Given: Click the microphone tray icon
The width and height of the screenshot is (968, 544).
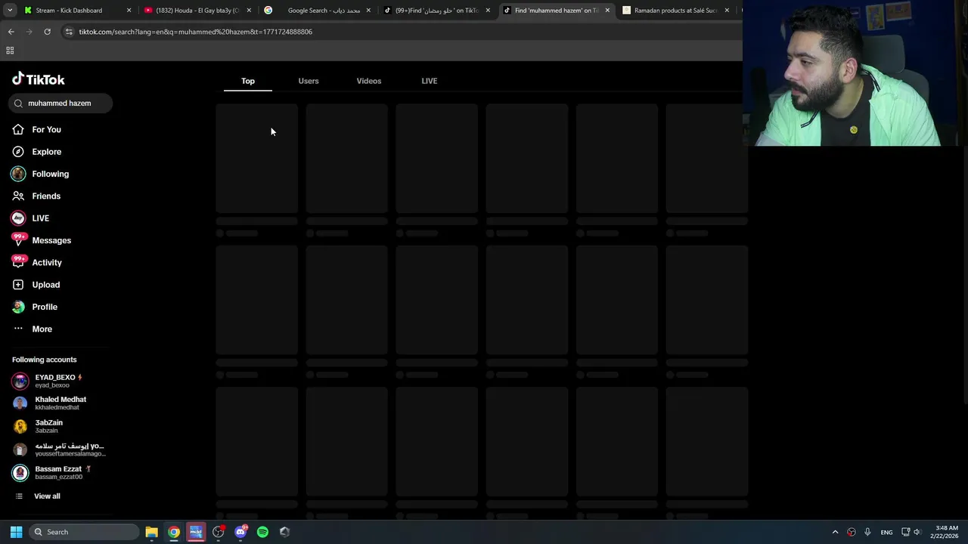Looking at the screenshot, I should [x=867, y=532].
